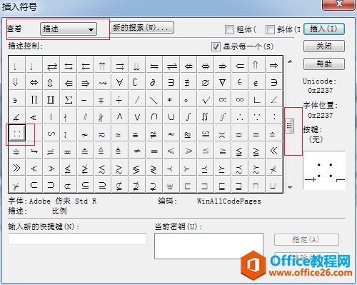Select the union ∪ symbol
Image resolution: width=357 pixels, height=285 pixels.
pyautogui.click(x=171, y=117)
